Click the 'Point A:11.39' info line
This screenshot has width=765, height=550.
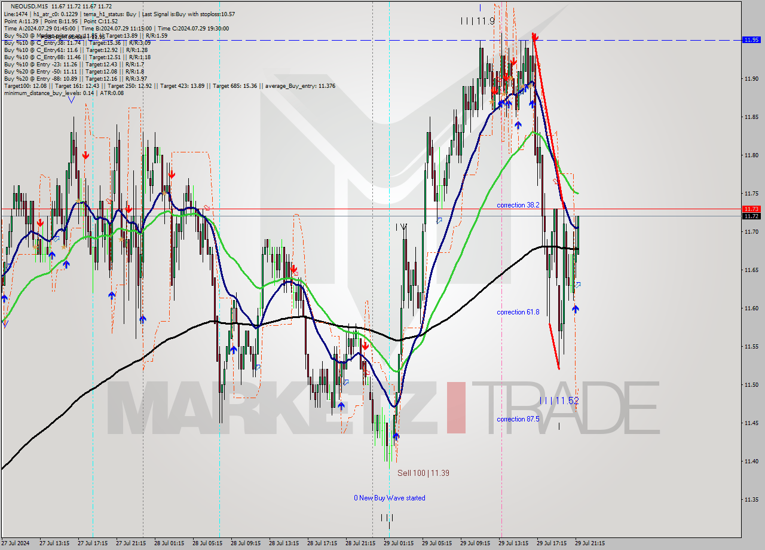tap(62, 21)
